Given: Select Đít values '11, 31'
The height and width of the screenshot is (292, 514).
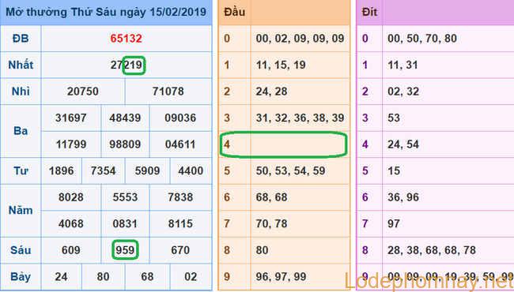Looking at the screenshot, I should coord(403,65).
